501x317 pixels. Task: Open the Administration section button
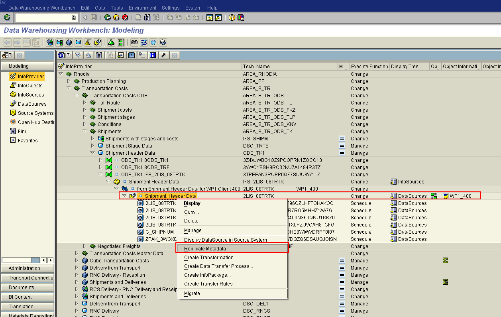click(28, 268)
